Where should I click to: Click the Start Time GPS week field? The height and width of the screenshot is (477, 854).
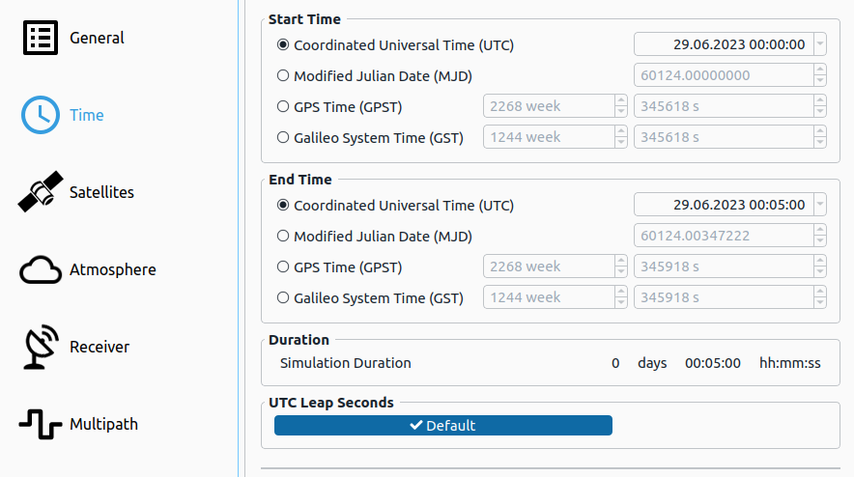tap(547, 106)
